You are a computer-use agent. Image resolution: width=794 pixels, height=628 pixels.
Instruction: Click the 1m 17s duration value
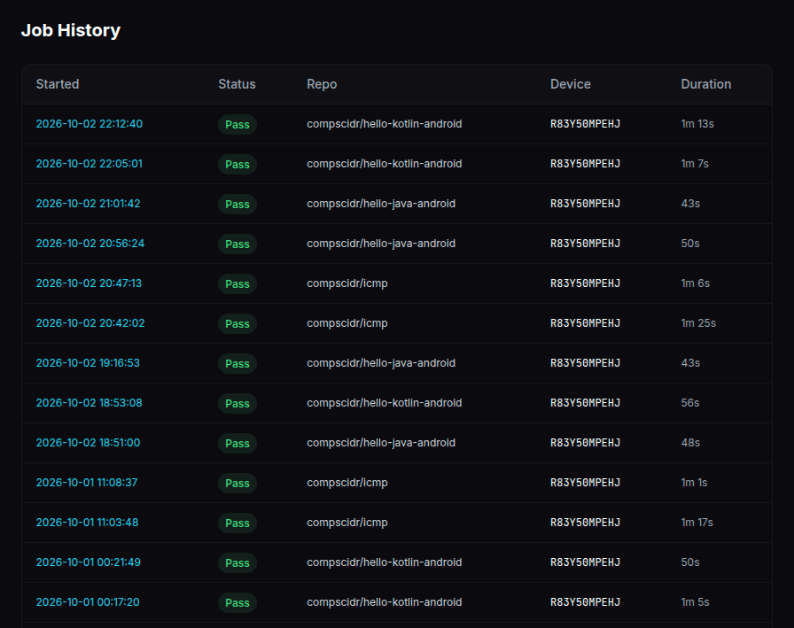pyautogui.click(x=697, y=523)
